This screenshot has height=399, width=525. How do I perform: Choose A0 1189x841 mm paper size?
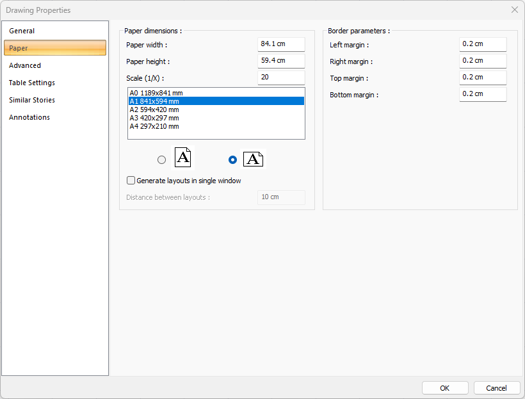tap(156, 93)
